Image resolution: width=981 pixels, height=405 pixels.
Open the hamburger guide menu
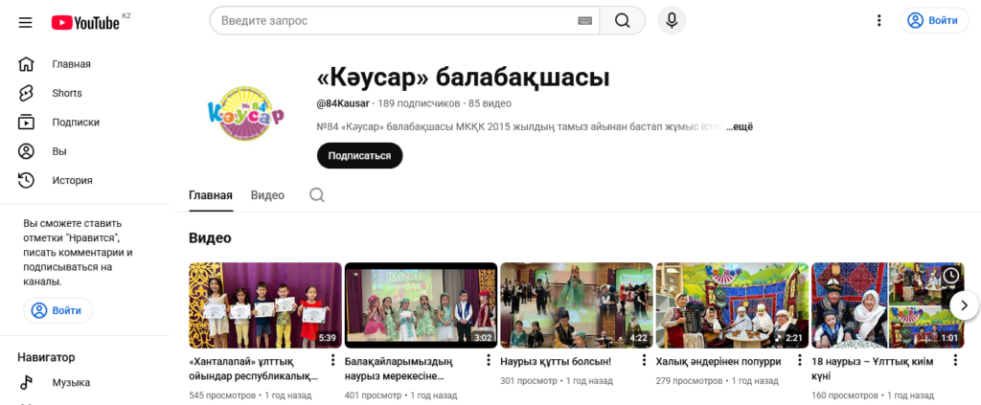[x=26, y=21]
